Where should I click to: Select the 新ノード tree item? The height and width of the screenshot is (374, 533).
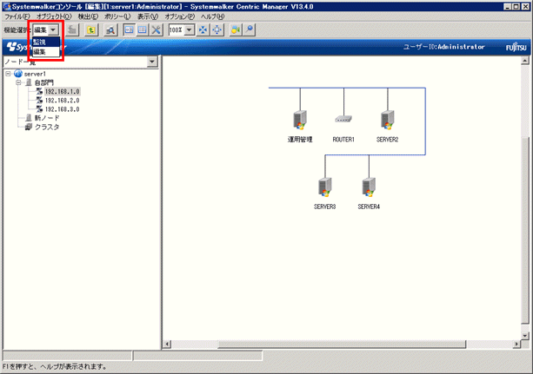[47, 118]
